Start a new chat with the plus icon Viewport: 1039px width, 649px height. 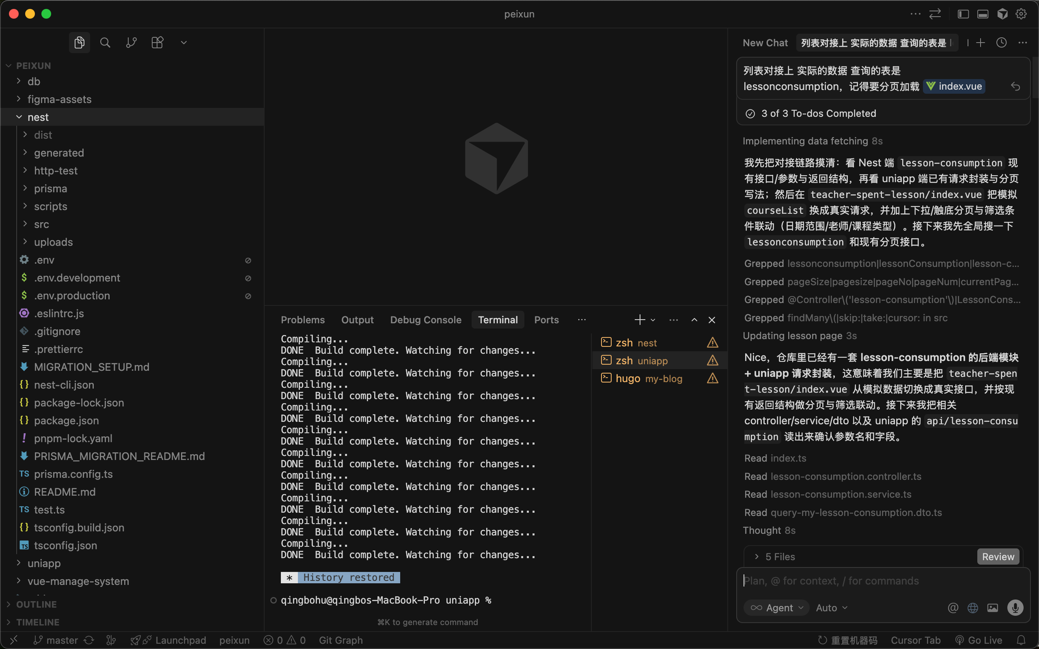(x=980, y=43)
